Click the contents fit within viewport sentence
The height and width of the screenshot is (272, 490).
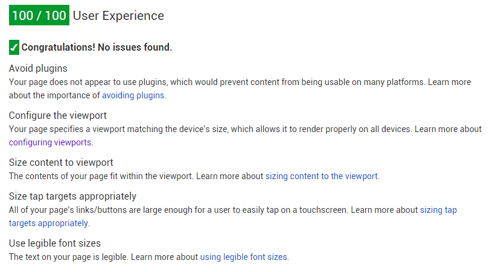[x=101, y=176]
